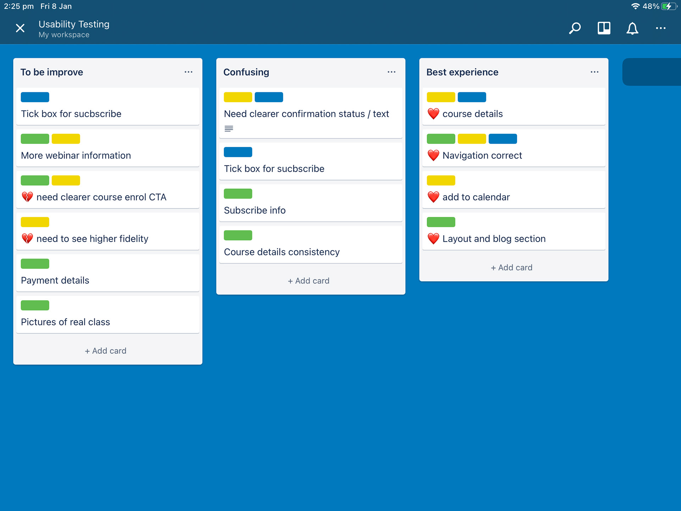Click yellow label on course enrol CTA card
The height and width of the screenshot is (511, 681).
pos(66,180)
